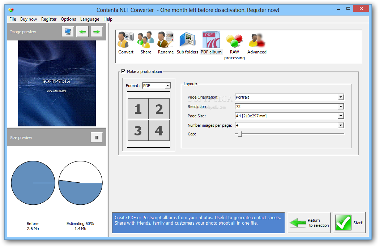Pause the size preview estimation
Viewport: 379px width, 247px height.
coord(97,138)
